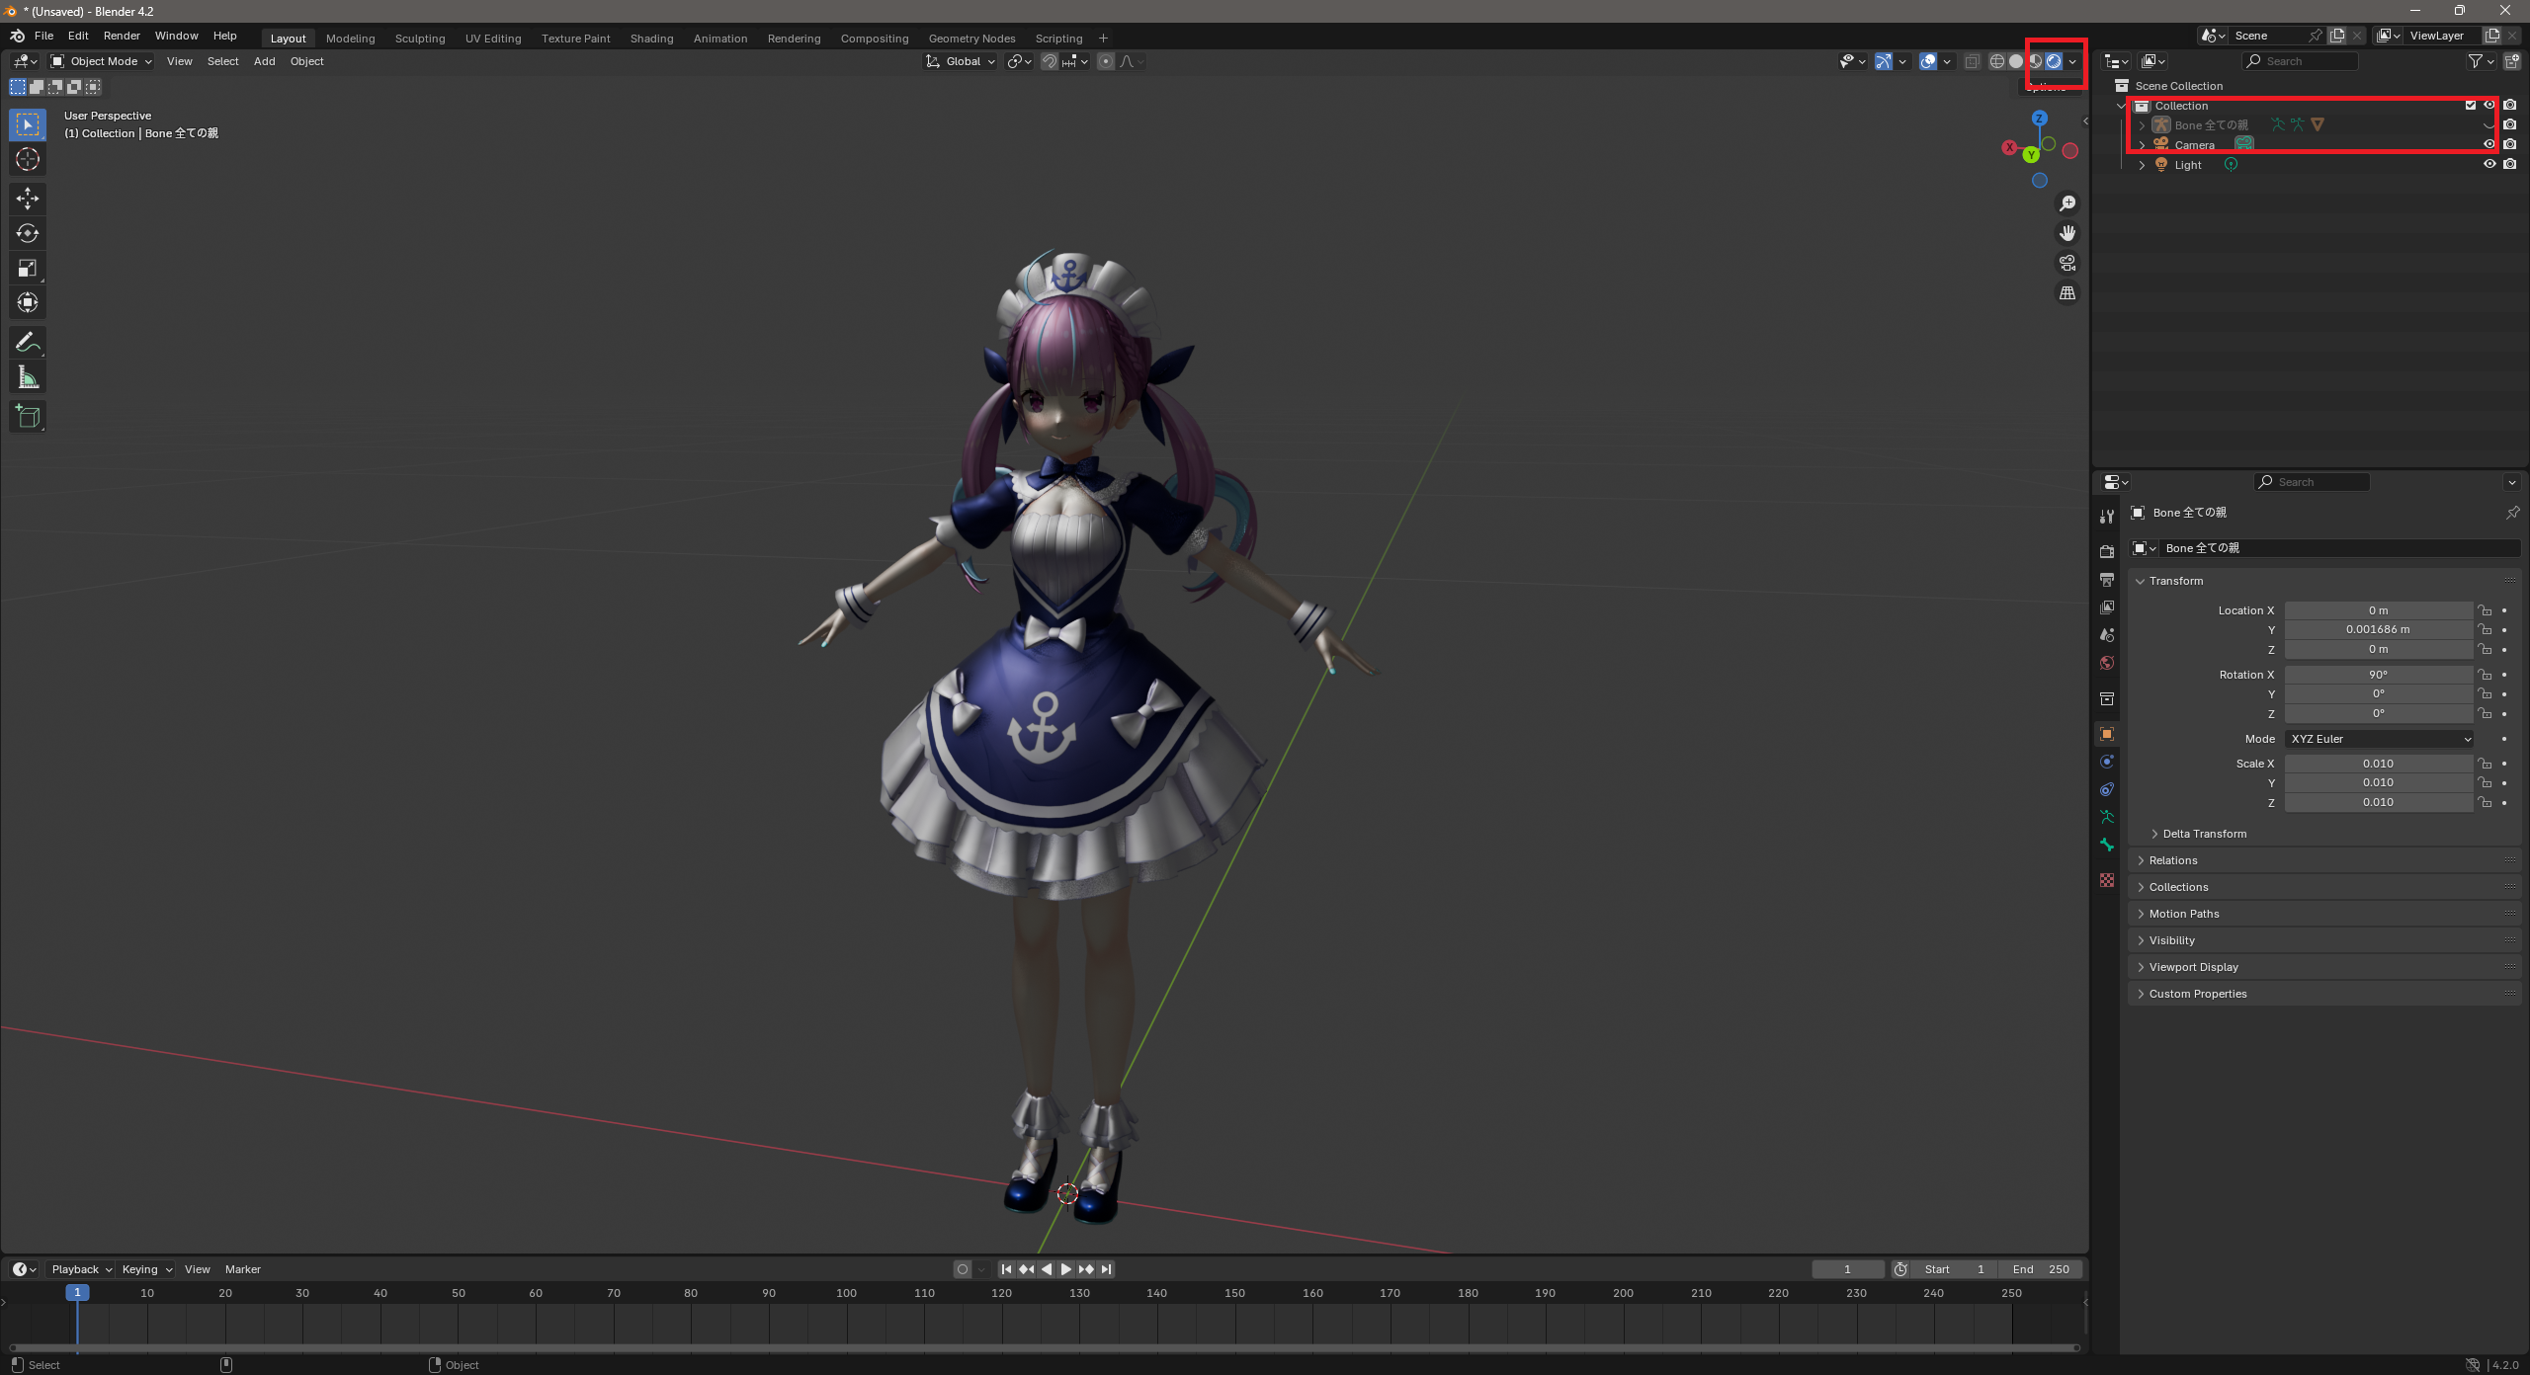Viewport: 2530px width, 1375px height.
Task: Open the Render menu
Action: tap(122, 36)
